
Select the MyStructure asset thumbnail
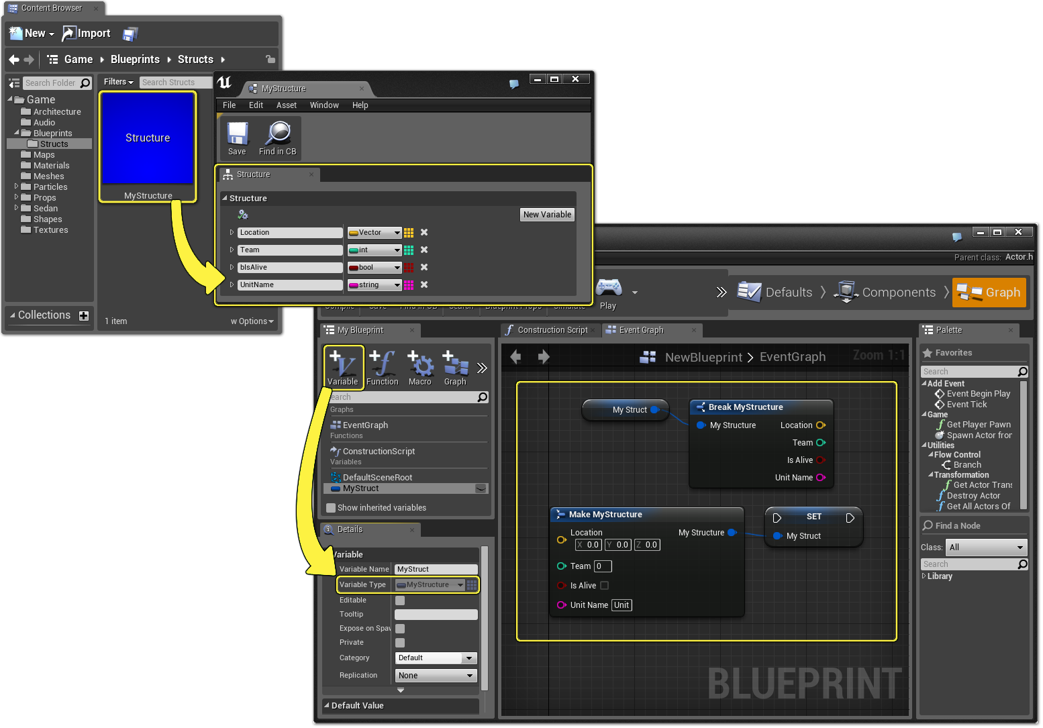[148, 139]
